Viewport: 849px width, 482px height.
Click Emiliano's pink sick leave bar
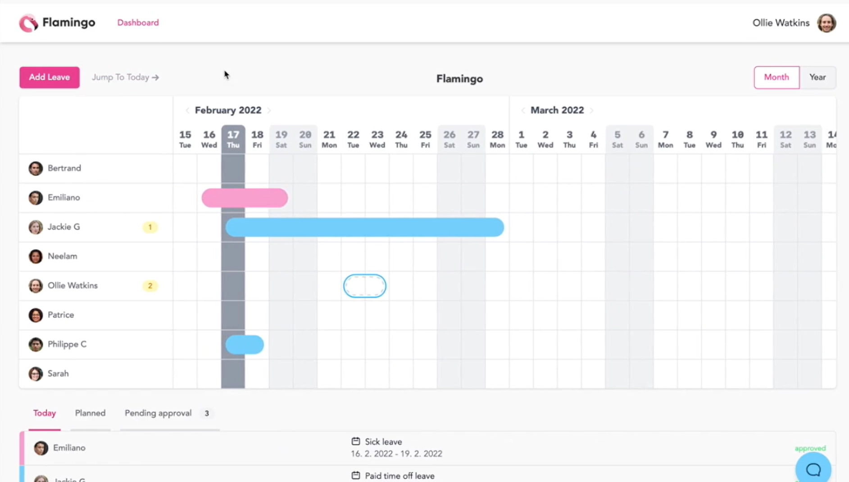(x=245, y=198)
